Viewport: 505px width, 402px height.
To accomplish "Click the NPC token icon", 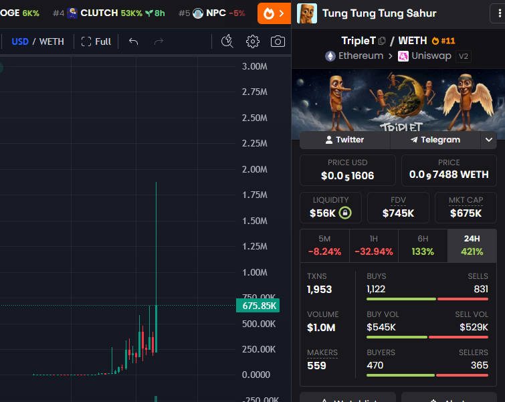I will [198, 13].
